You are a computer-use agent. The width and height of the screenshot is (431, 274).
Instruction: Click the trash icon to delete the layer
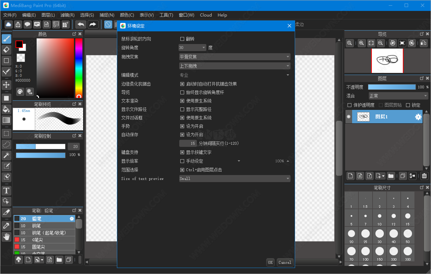[x=424, y=176]
